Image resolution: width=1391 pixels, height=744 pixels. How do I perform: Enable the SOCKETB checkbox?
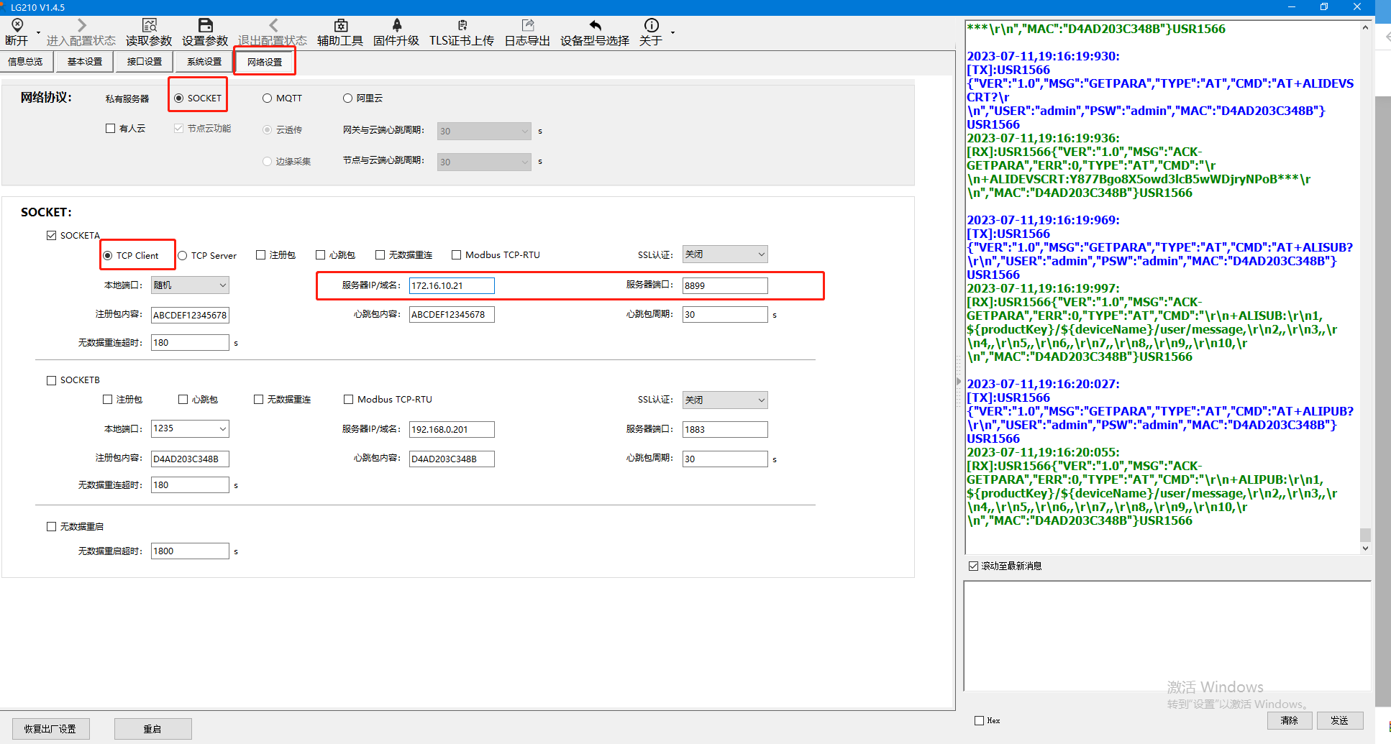point(51,380)
